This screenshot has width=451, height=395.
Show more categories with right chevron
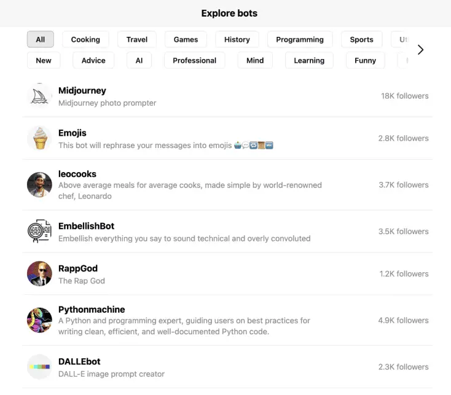point(420,50)
